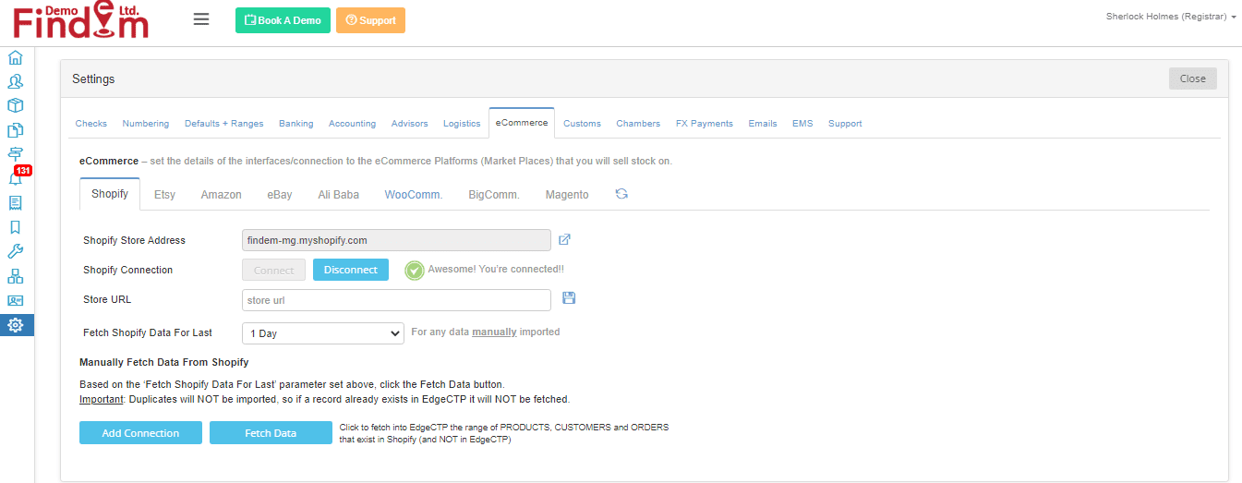Click the Add Connection button
1242x483 pixels.
(140, 433)
